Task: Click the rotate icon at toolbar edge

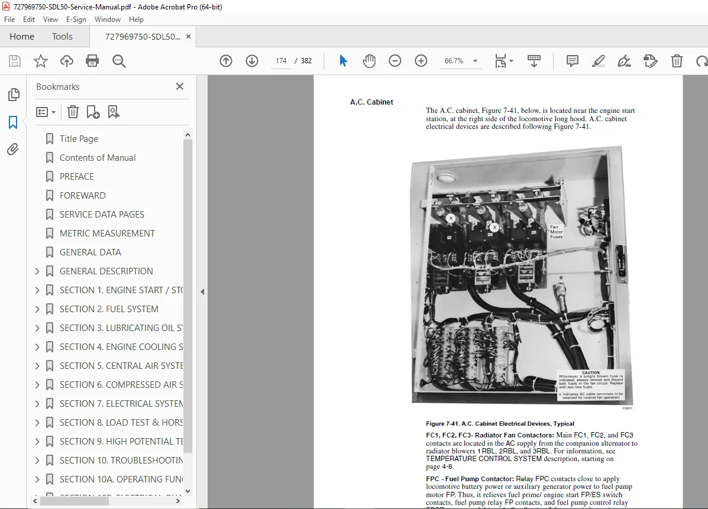Action: 702,61
